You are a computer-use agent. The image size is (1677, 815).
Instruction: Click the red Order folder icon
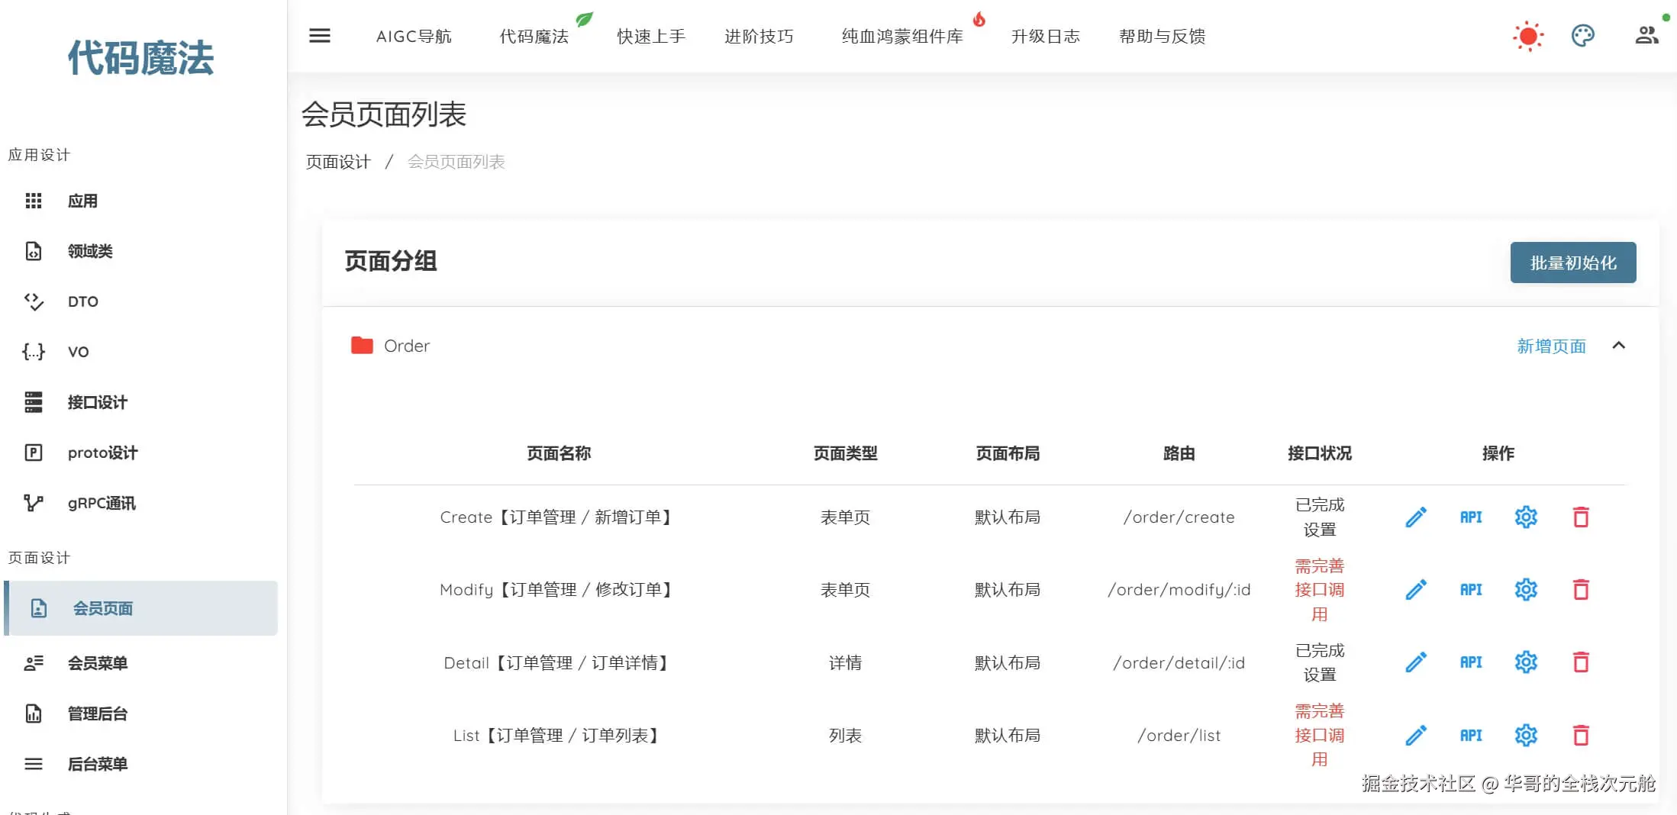pyautogui.click(x=362, y=346)
